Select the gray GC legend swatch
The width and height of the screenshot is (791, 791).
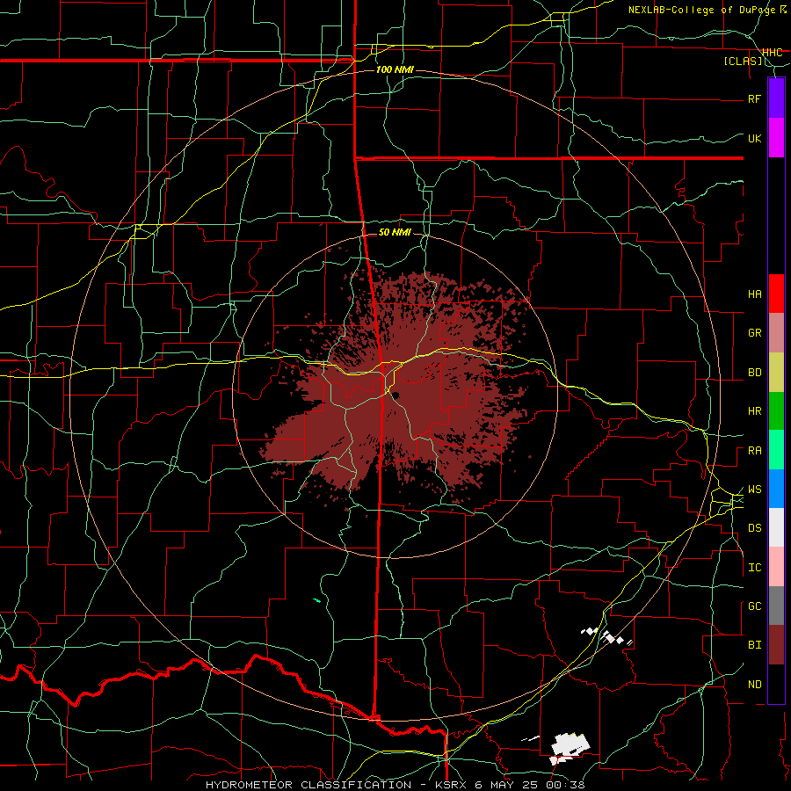click(x=776, y=606)
